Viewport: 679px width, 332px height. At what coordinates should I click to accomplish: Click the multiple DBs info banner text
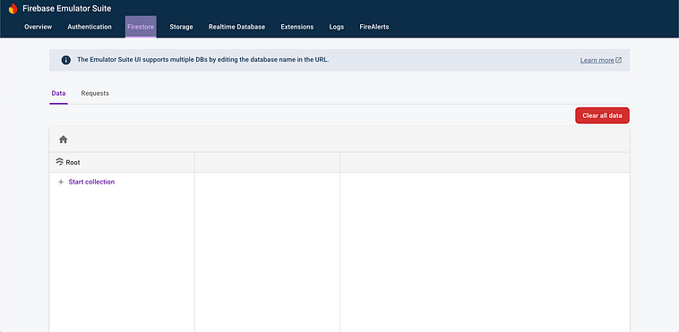click(x=203, y=60)
